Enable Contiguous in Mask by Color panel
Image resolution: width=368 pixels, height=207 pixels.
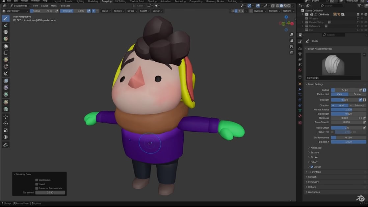(x=37, y=180)
